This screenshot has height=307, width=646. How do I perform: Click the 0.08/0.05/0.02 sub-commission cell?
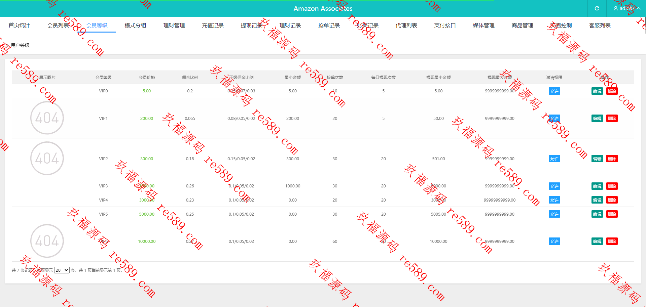(x=241, y=118)
